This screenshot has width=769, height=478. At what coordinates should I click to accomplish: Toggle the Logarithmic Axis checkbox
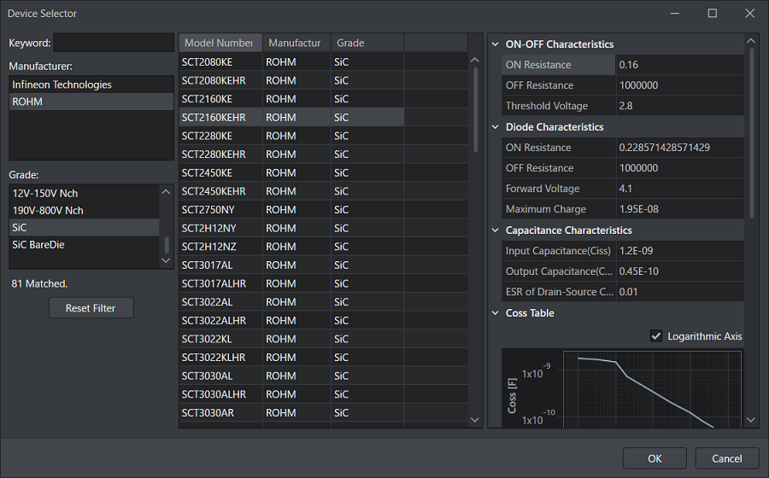tap(655, 336)
